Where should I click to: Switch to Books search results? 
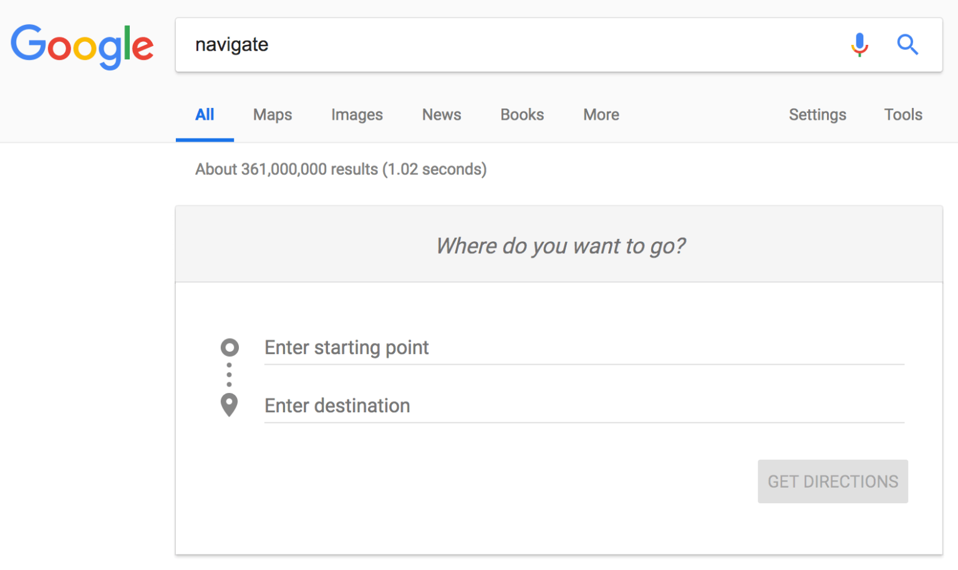click(x=522, y=115)
